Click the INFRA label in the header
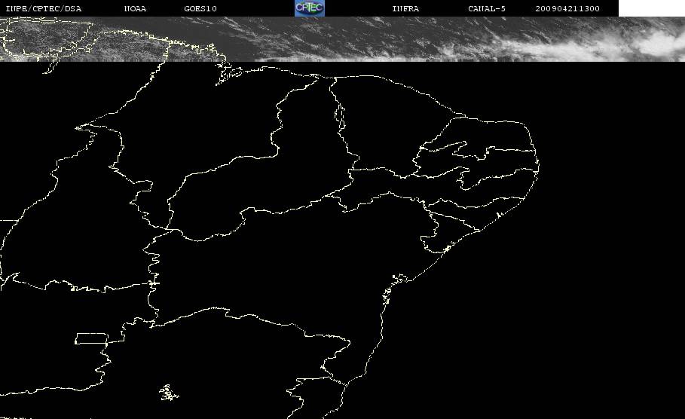 405,9
